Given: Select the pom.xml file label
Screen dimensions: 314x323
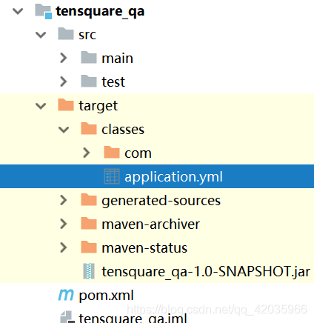Looking at the screenshot, I should [106, 296].
